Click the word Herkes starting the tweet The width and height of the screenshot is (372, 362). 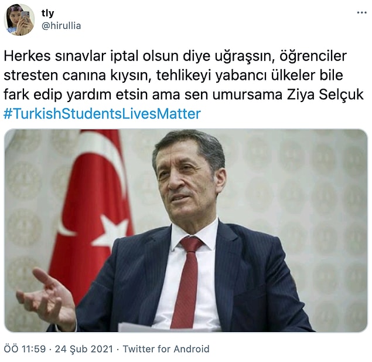click(x=28, y=56)
